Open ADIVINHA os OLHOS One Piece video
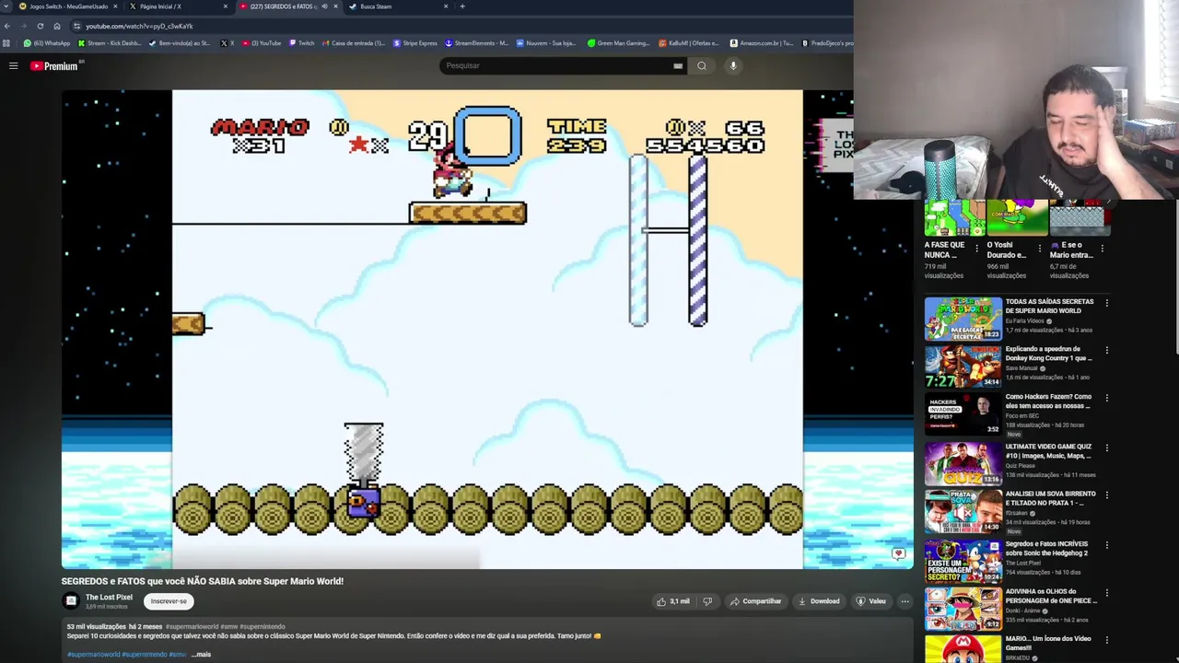This screenshot has height=663, width=1179. coord(963,610)
